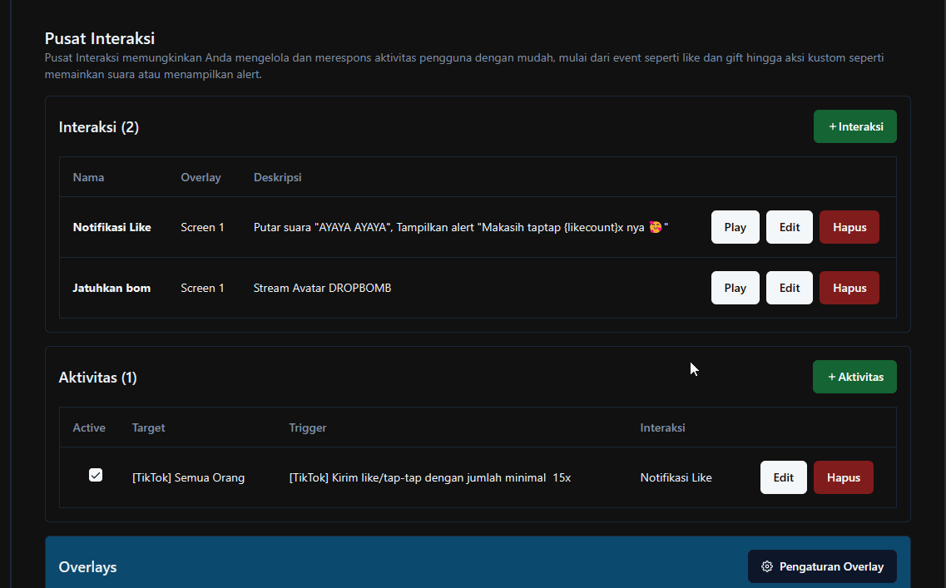Screen dimensions: 946x588
Task: Remove the TikTok like activity using Hapus
Action: [x=843, y=477]
